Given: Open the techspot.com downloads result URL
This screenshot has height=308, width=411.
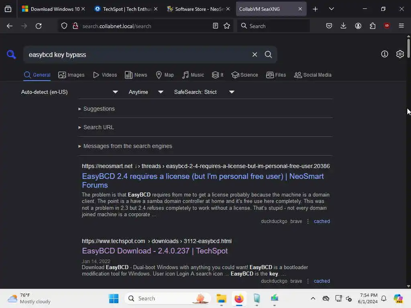Looking at the screenshot, I should point(157,241).
